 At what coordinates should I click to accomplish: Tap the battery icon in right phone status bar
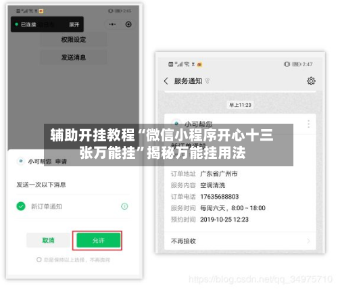point(296,64)
